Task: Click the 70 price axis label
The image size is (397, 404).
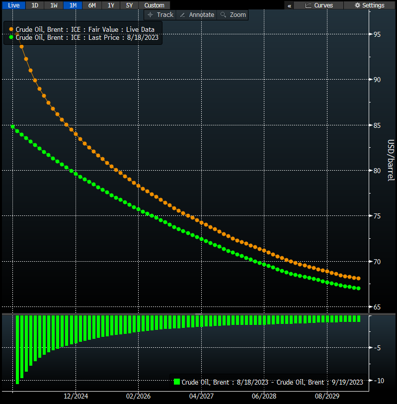Action: coord(377,262)
